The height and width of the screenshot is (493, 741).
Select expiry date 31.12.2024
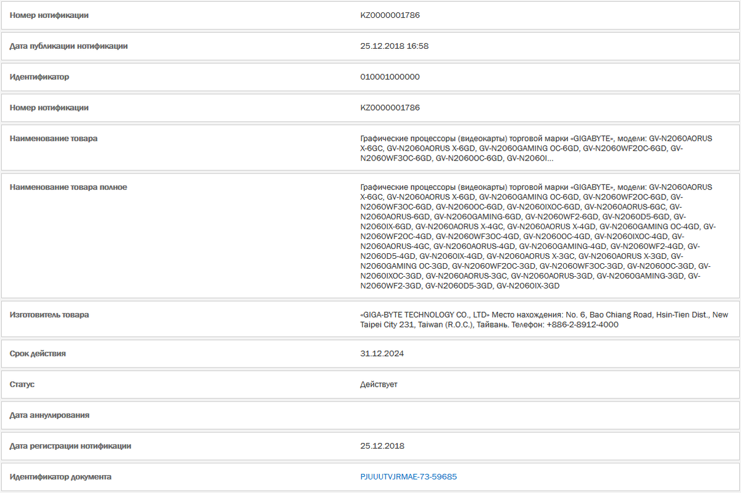coord(382,354)
